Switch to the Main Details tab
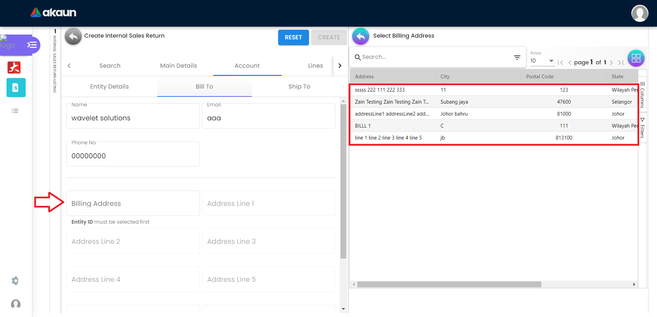 pyautogui.click(x=178, y=66)
